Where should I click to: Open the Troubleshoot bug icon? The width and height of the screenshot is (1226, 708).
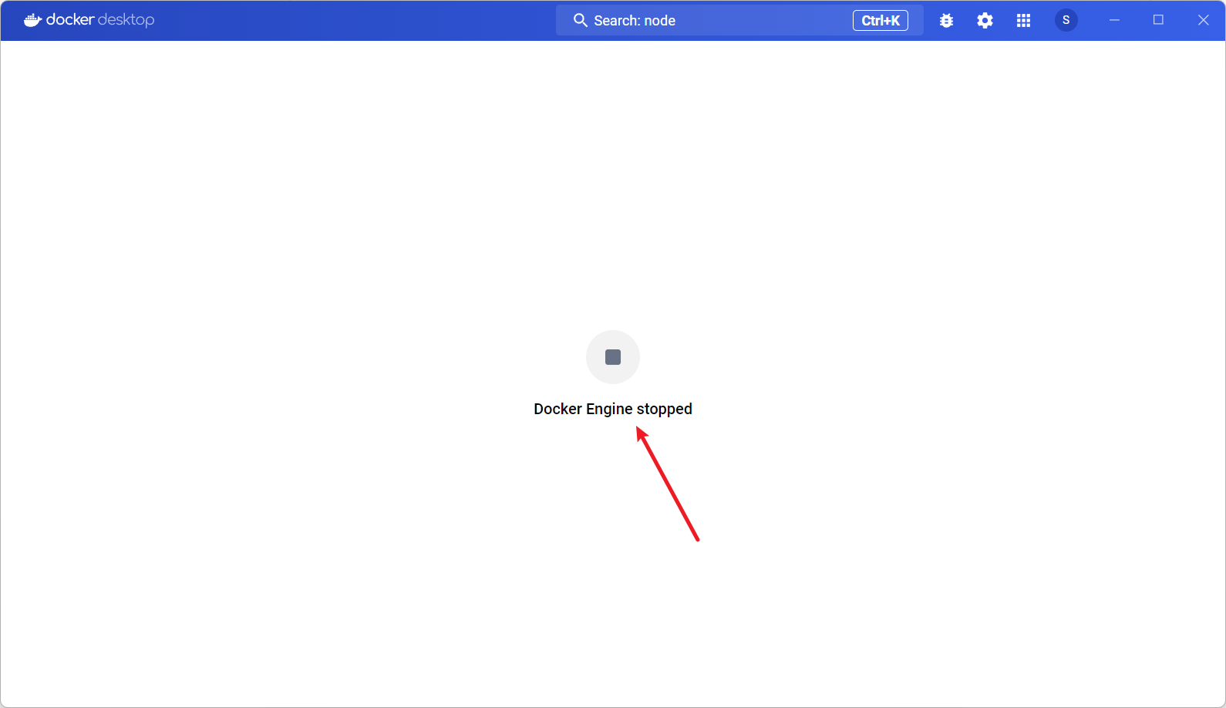click(x=946, y=21)
